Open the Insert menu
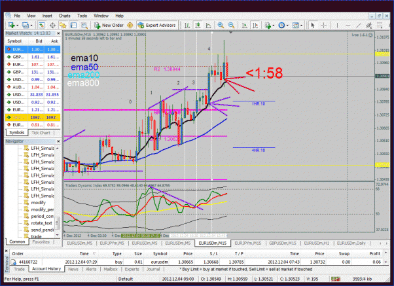The height and width of the screenshot is (286, 394). pyautogui.click(x=47, y=16)
